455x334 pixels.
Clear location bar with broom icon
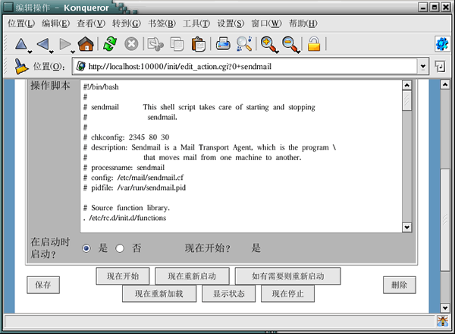(21, 67)
